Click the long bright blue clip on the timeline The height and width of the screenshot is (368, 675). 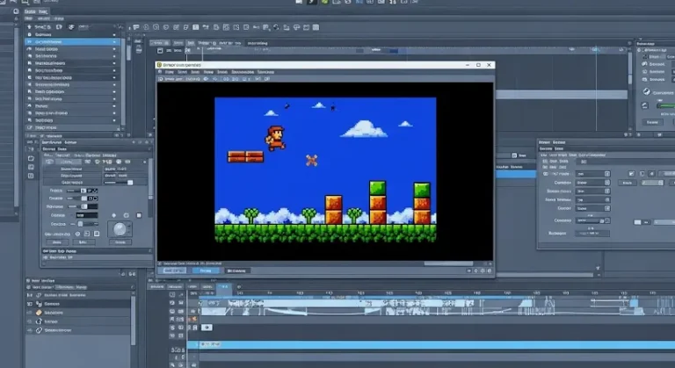(437, 345)
